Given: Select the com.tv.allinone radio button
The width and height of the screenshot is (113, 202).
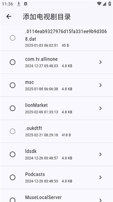Looking at the screenshot, I should [13, 62].
